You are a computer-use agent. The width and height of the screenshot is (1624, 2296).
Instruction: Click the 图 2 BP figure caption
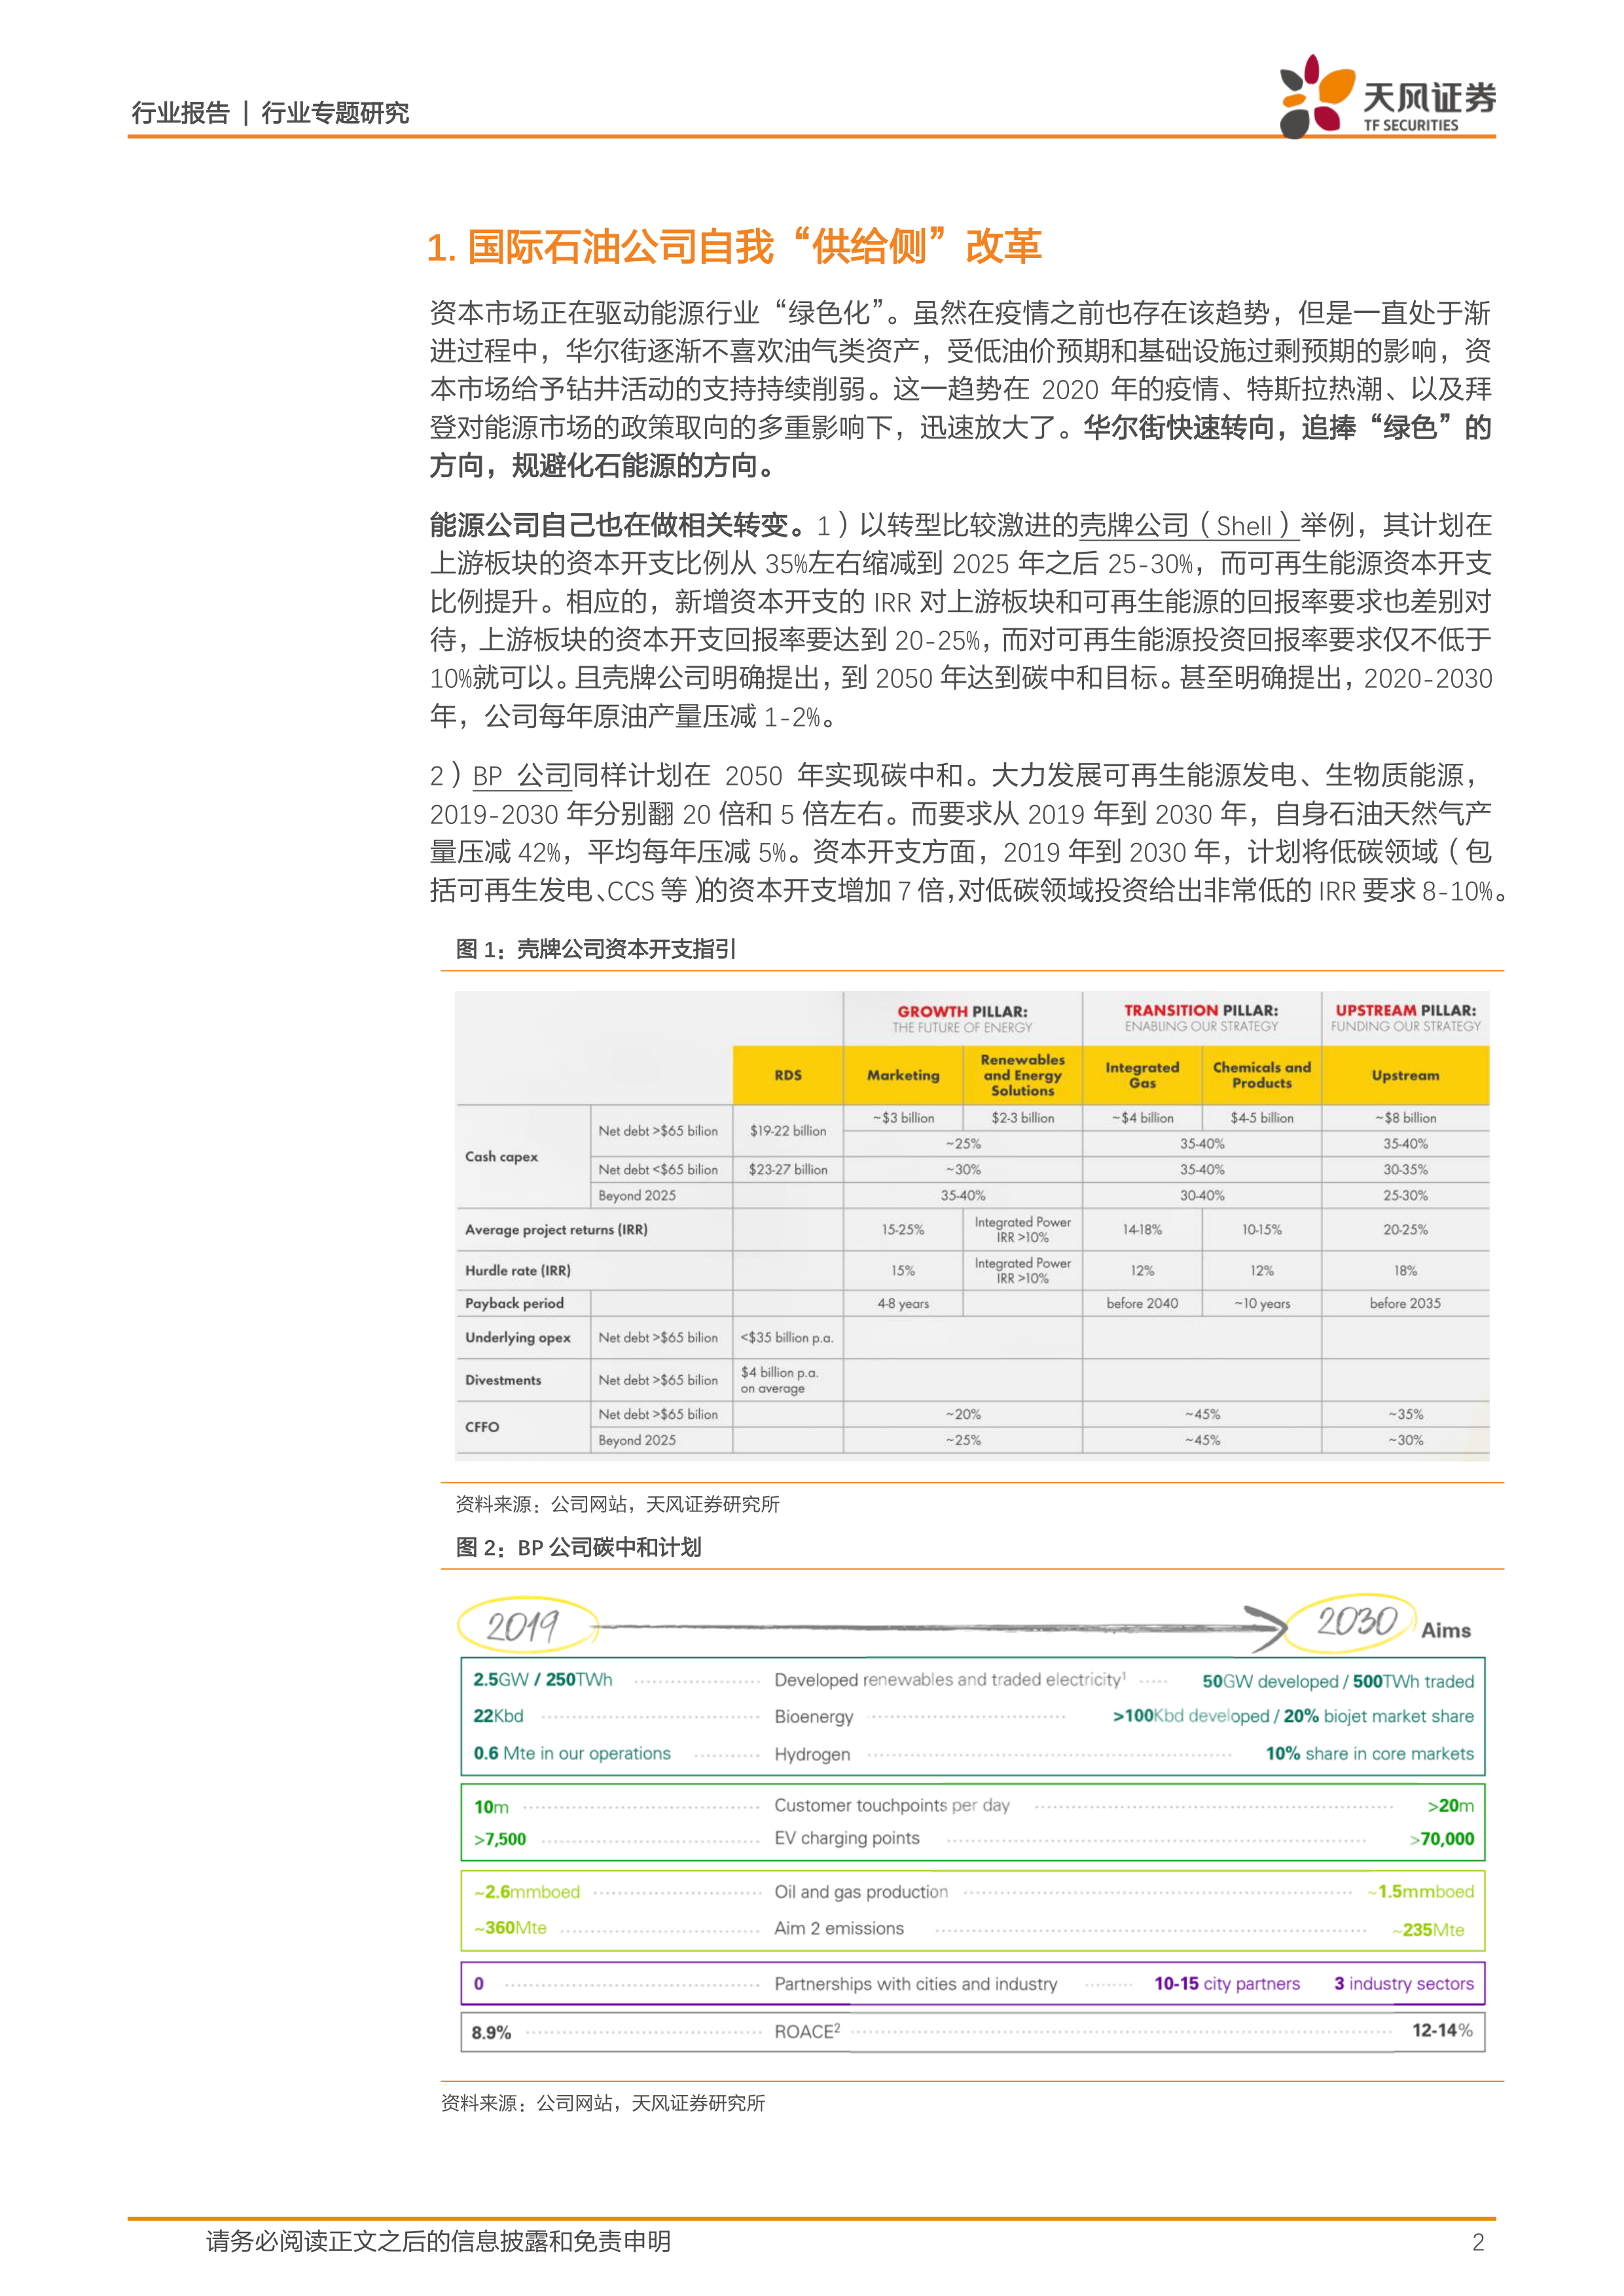(x=578, y=1547)
